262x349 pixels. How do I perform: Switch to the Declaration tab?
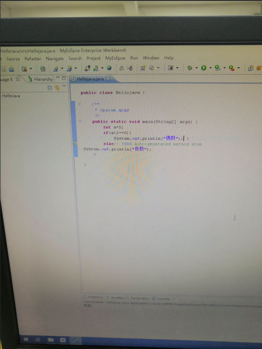pyautogui.click(x=138, y=298)
